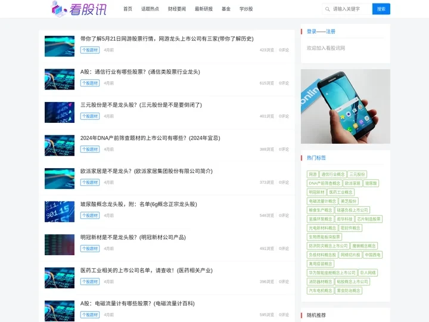Screen dimensions: 429x322
Task: Open the 财经要闻 nav item
Action: (x=177, y=9)
